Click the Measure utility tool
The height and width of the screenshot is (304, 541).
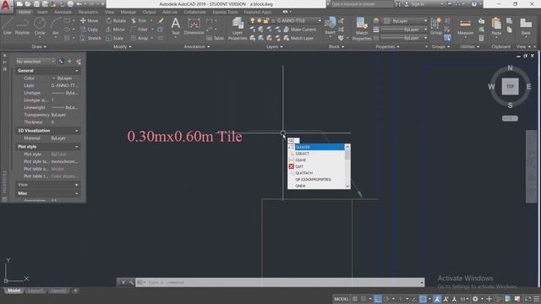click(x=465, y=27)
